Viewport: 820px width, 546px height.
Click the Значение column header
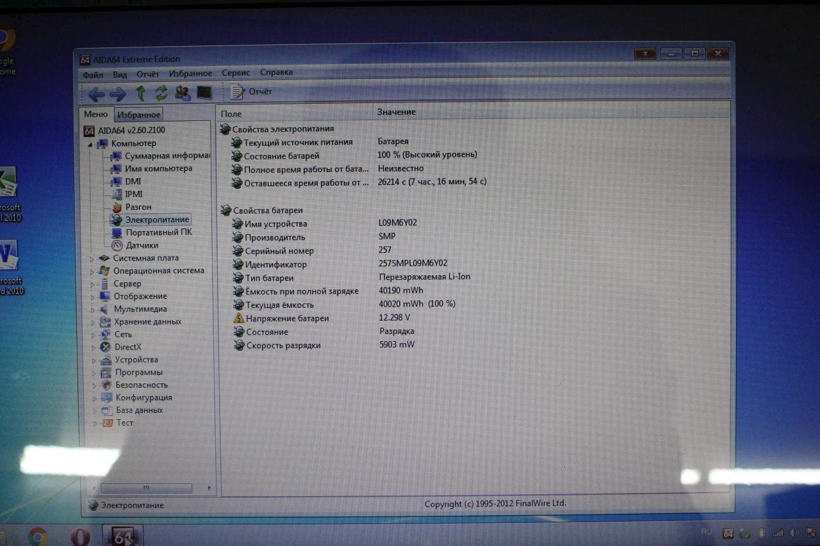click(396, 112)
